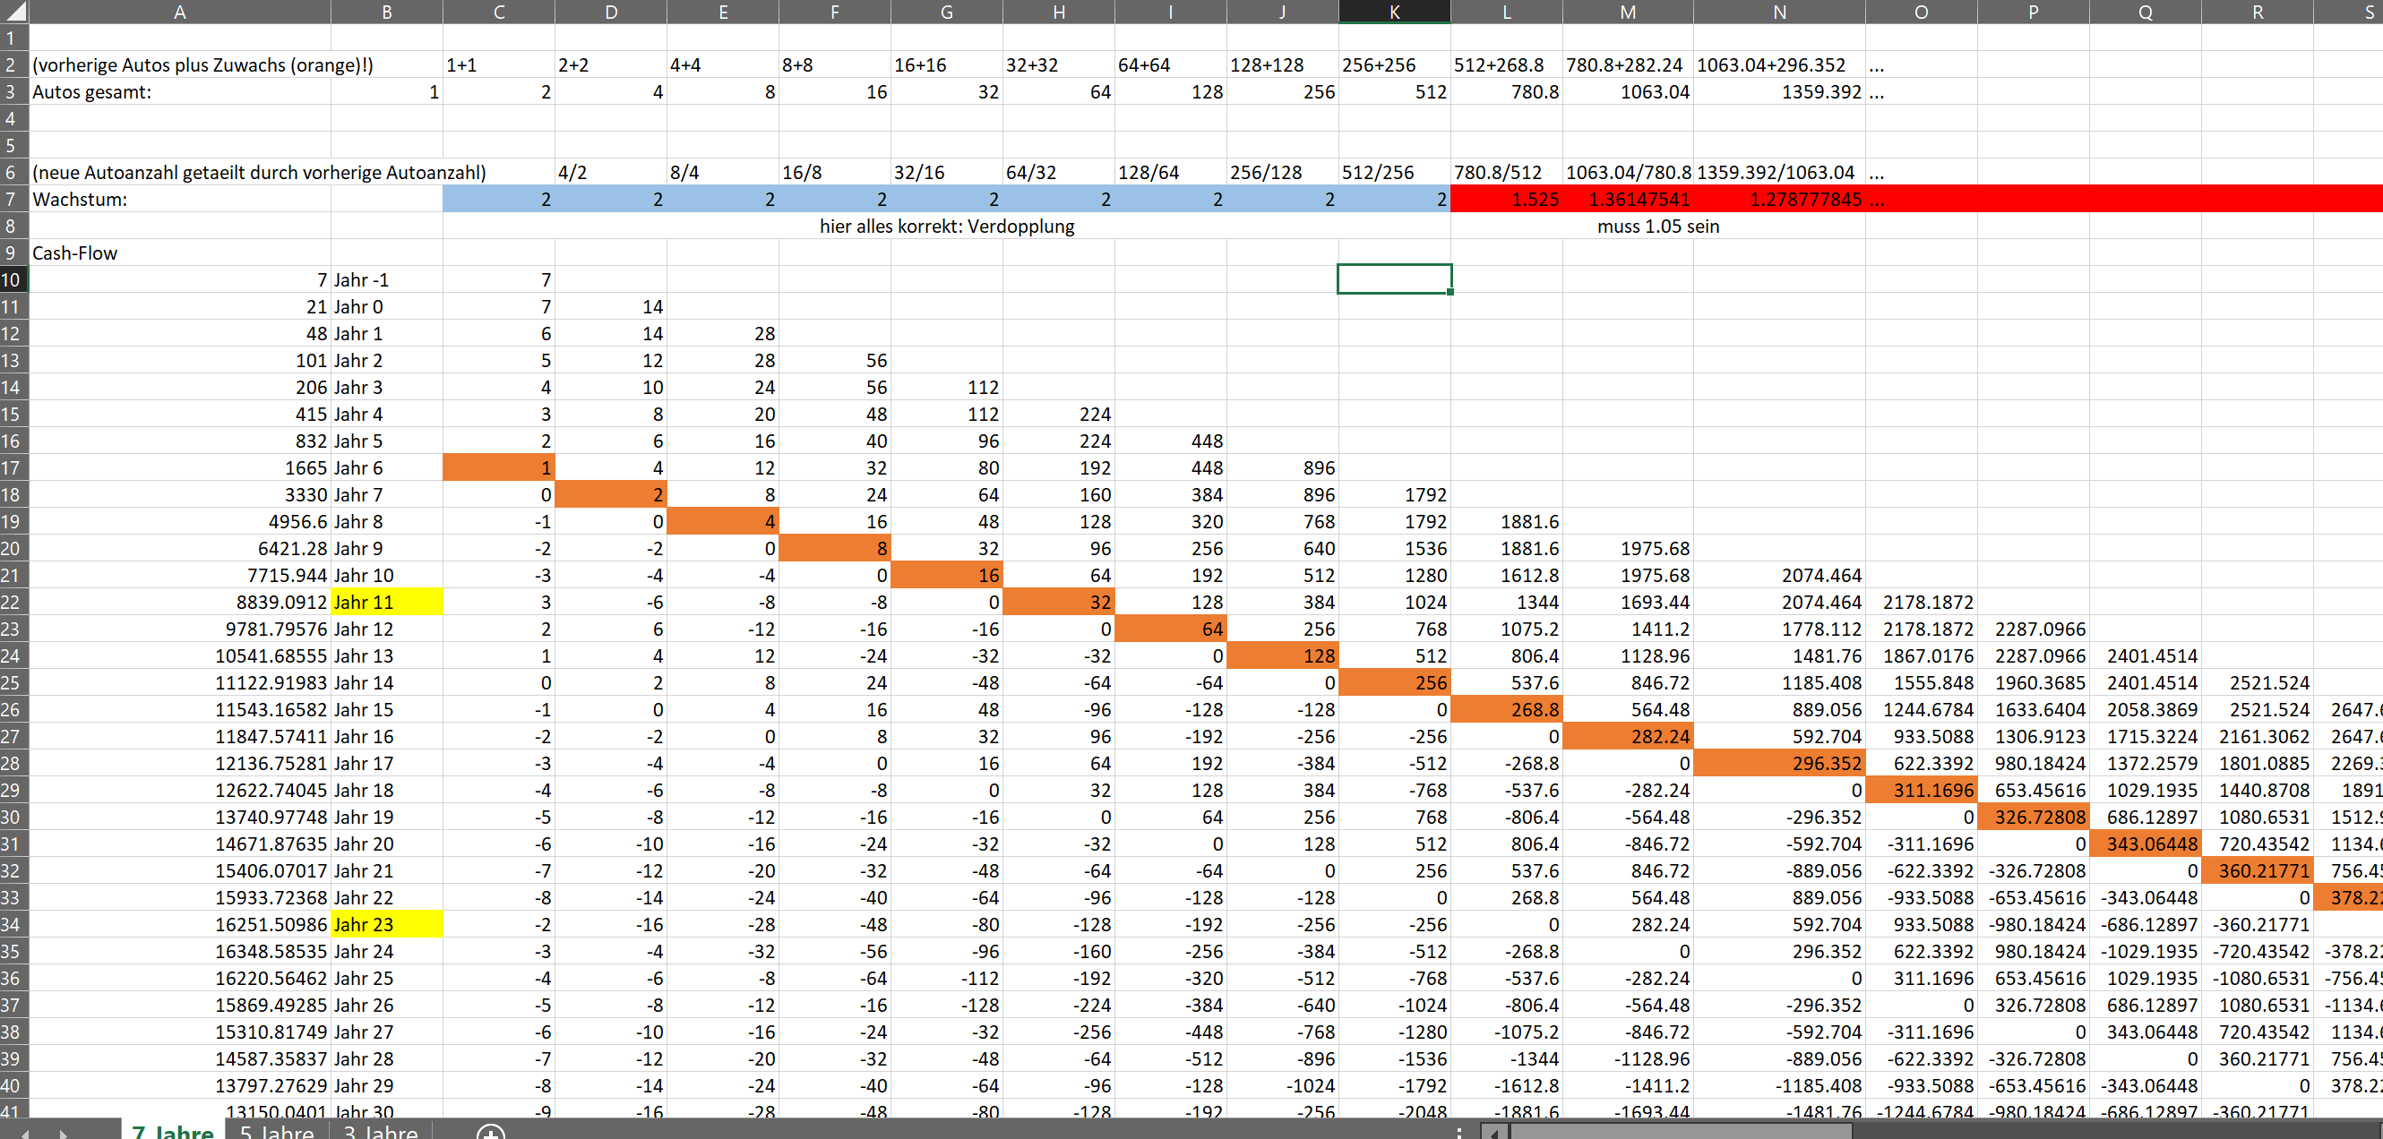Select column A header
This screenshot has width=2383, height=1139.
tap(179, 12)
